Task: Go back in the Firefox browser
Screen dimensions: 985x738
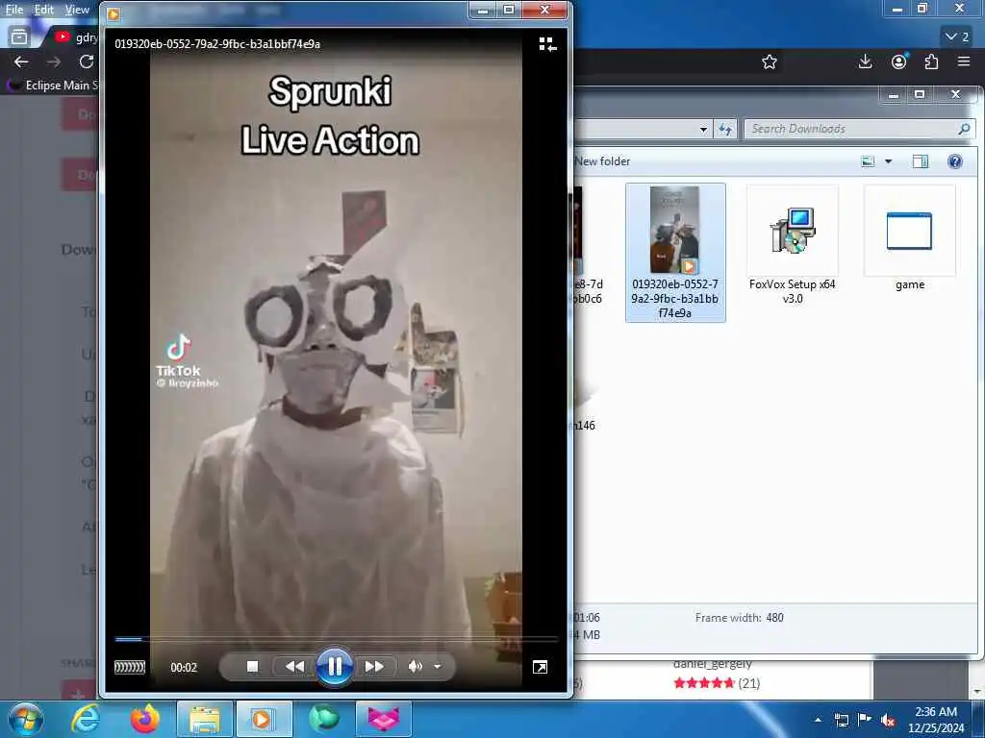Action: 21,61
